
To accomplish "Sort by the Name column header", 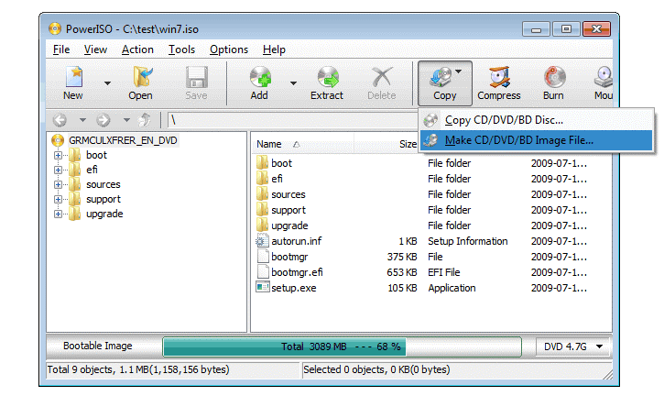I will click(x=303, y=144).
